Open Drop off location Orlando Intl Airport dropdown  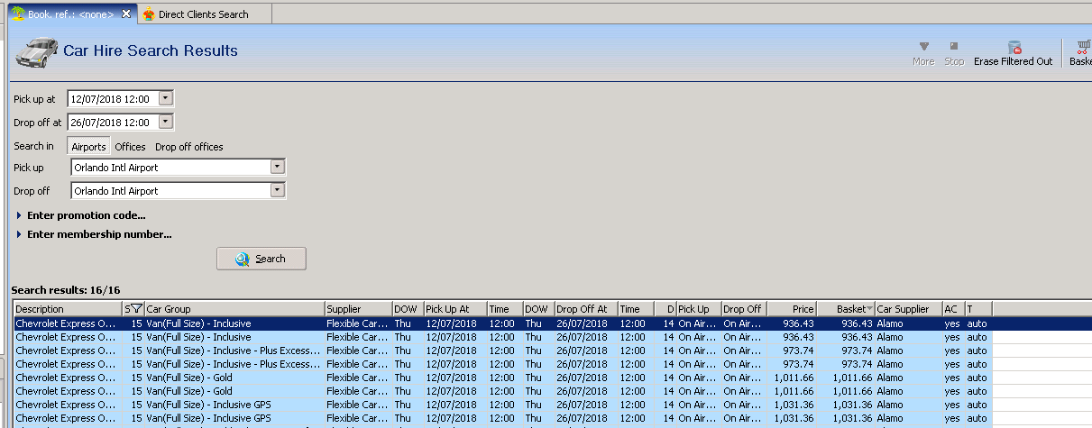tap(278, 190)
